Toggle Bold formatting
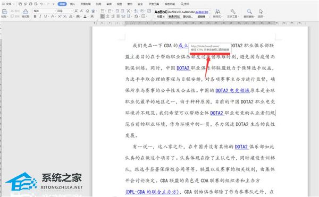This screenshot has width=319, height=197. (35, 16)
